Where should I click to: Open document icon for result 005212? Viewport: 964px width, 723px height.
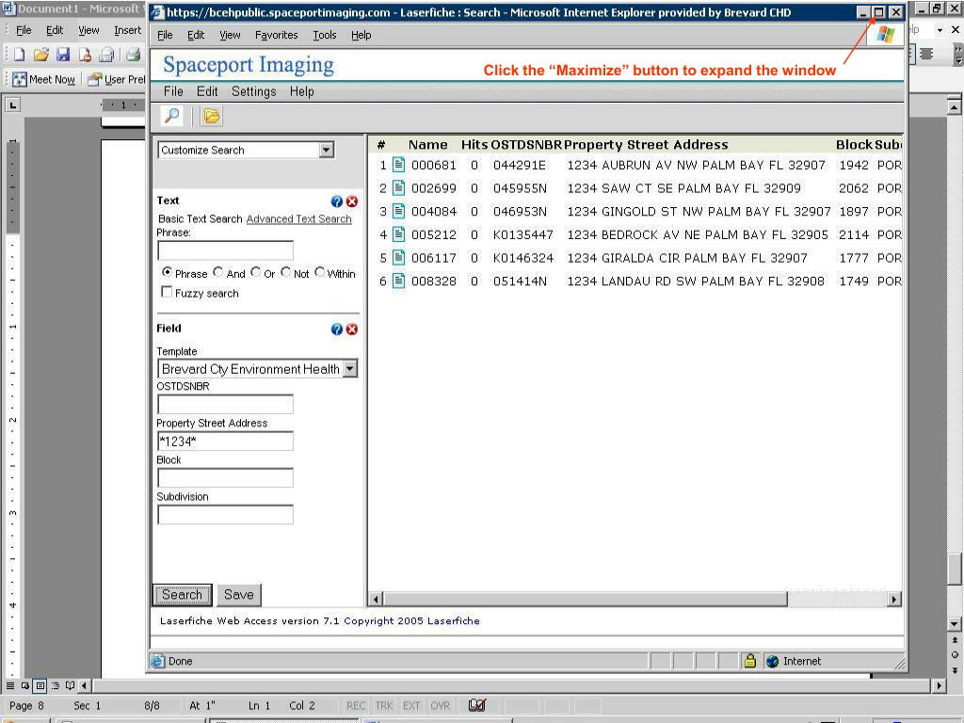click(398, 234)
